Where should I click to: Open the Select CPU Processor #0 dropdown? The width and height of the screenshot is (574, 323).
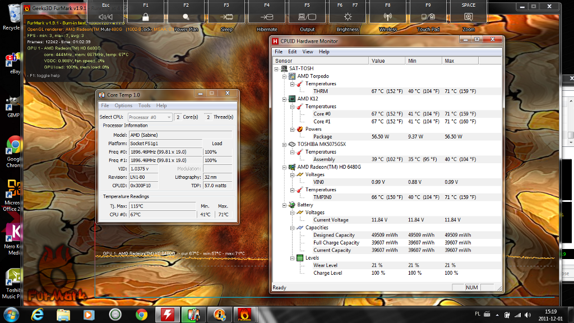tap(150, 117)
